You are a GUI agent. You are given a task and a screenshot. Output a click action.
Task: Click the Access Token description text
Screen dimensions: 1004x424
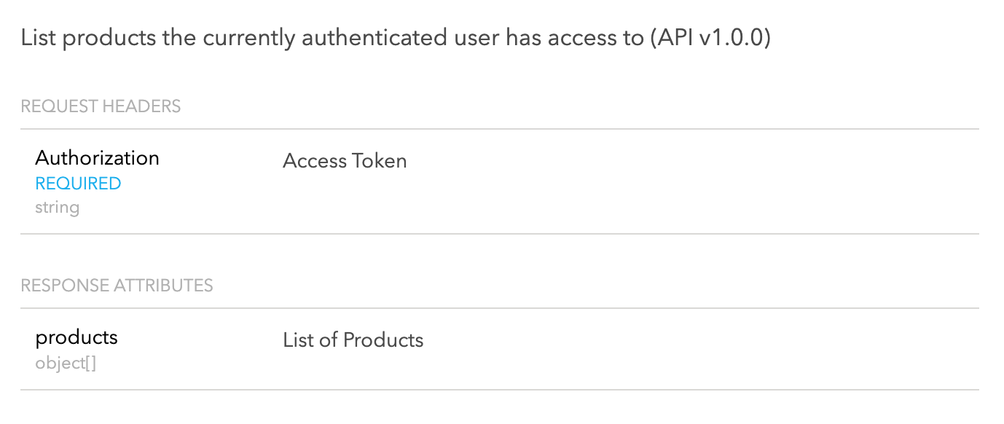click(x=345, y=161)
